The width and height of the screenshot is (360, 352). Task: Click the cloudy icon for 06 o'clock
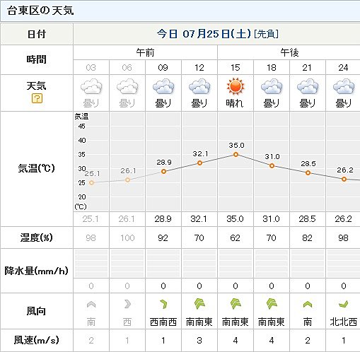click(127, 86)
